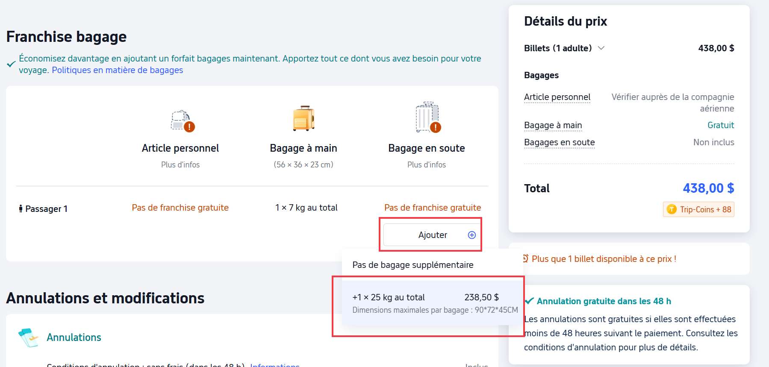
Task: Click the checked baggage suitcase icon
Action: pyautogui.click(x=427, y=117)
